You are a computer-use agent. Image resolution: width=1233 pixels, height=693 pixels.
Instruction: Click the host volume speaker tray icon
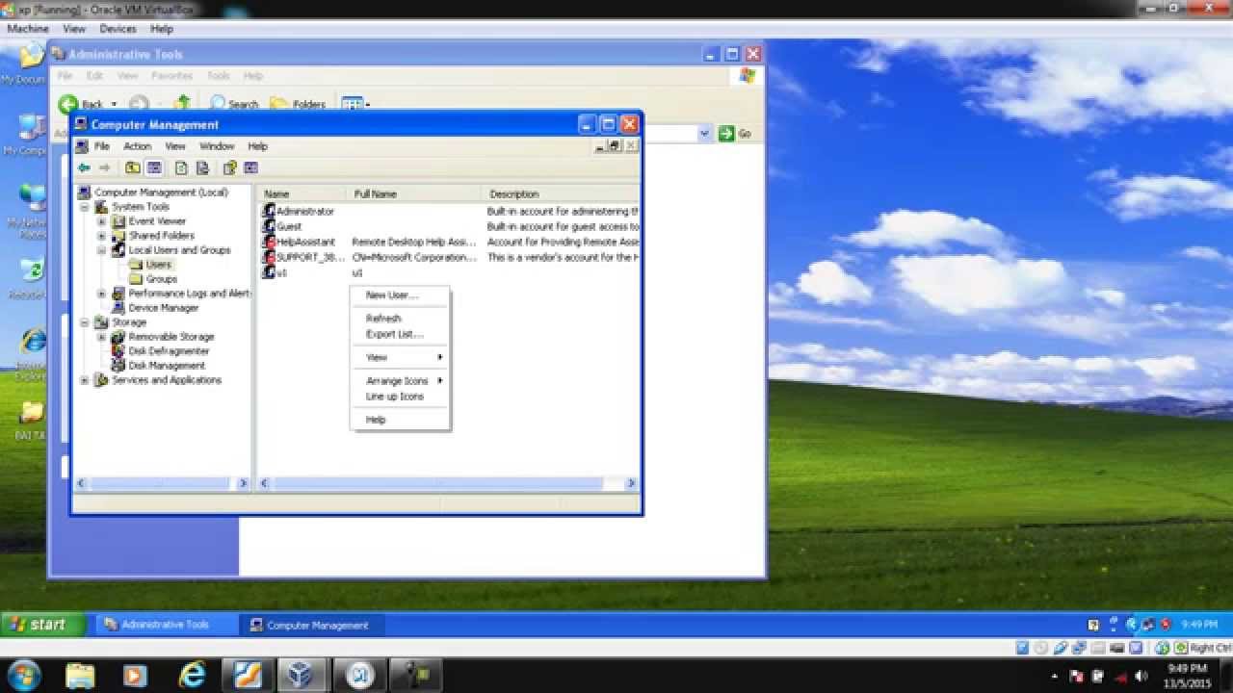(x=1141, y=676)
